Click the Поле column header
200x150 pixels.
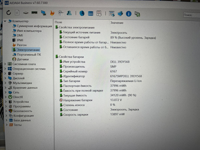(x=58, y=22)
